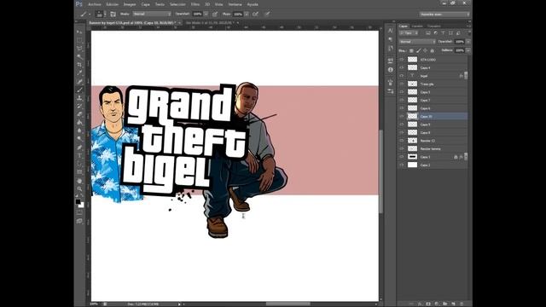Screen dimensions: 546x307
Task: Open the layer Relleno arrow
Action: [x=468, y=50]
